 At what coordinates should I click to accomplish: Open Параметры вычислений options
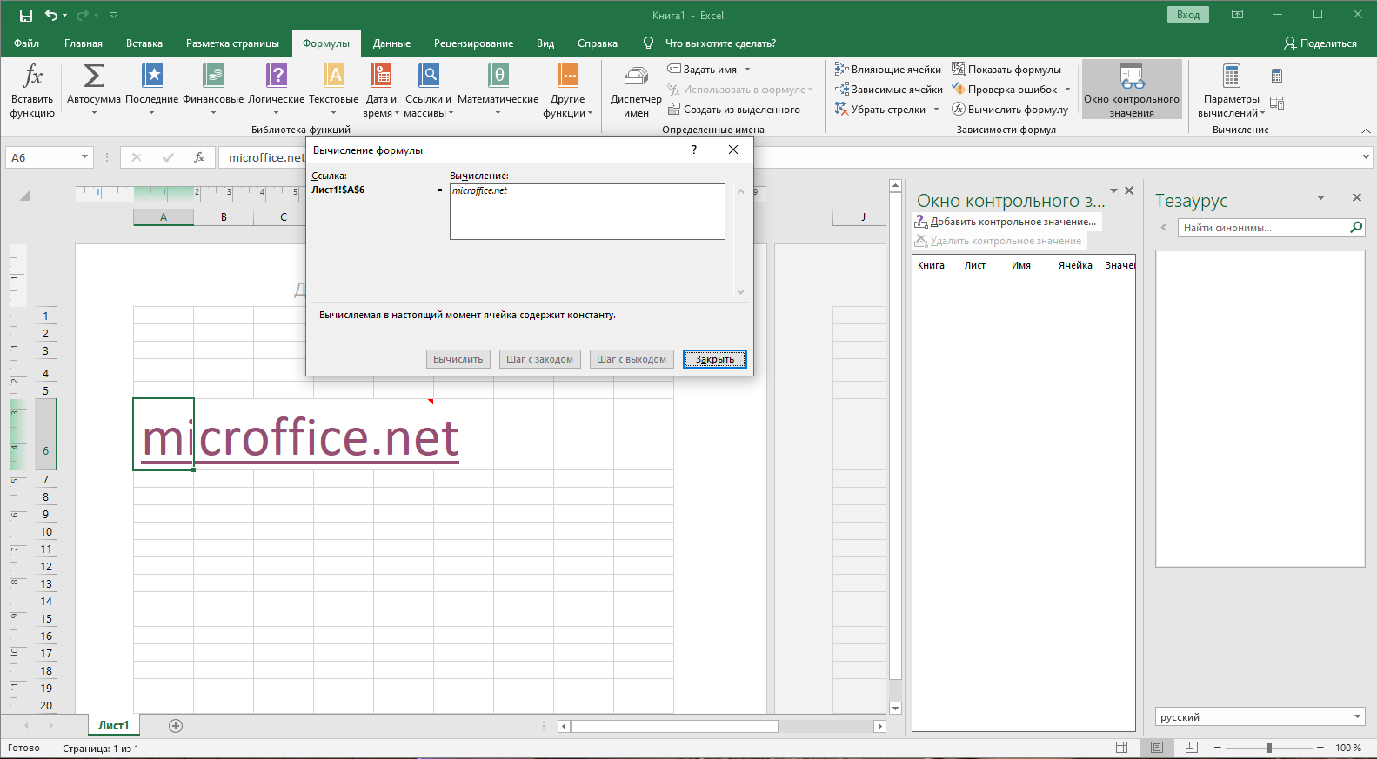click(x=1231, y=90)
